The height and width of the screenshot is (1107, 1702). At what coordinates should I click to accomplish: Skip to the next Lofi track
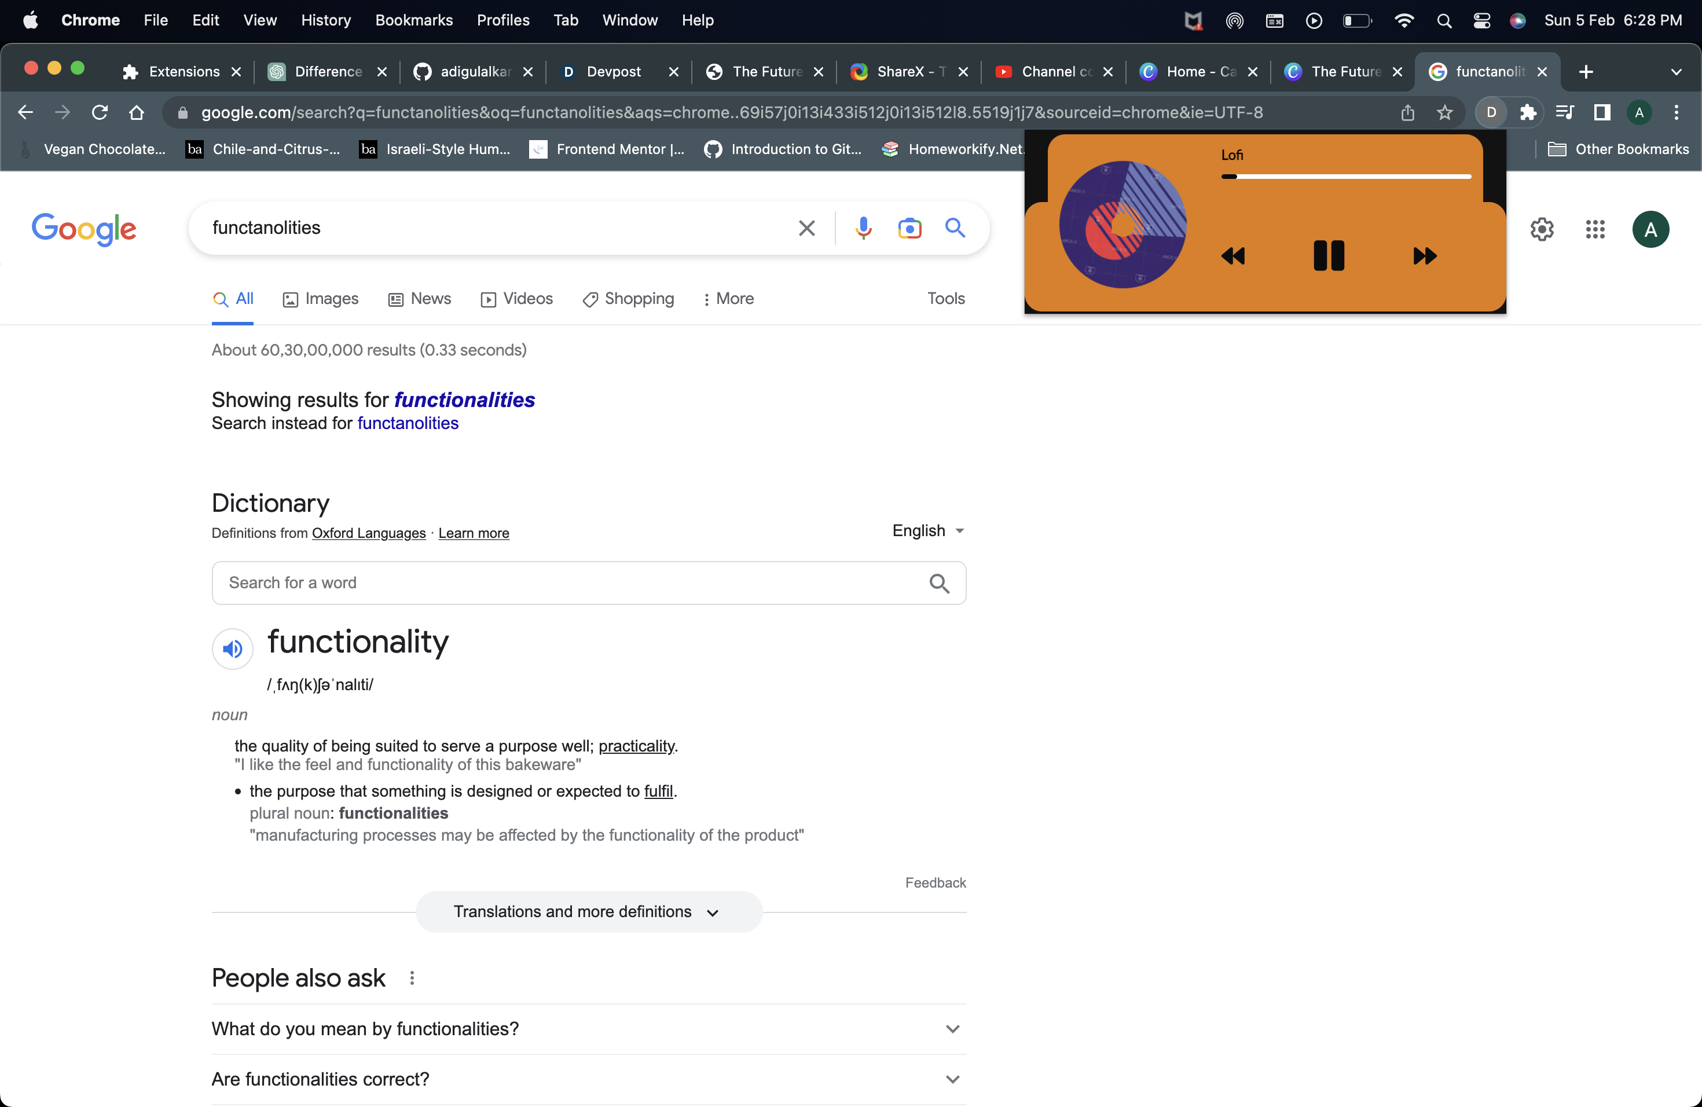(1425, 255)
